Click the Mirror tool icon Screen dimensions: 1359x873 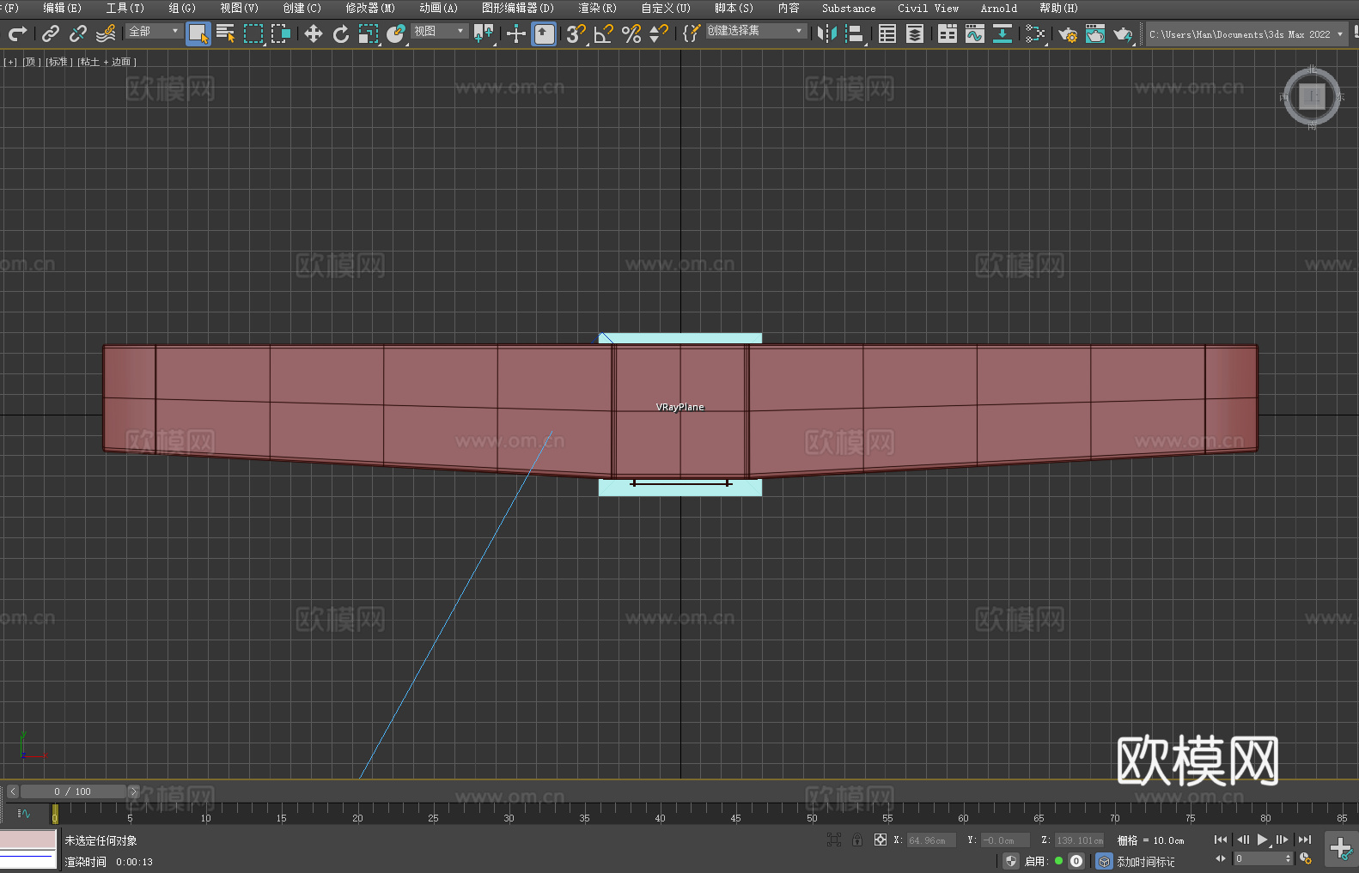[827, 33]
